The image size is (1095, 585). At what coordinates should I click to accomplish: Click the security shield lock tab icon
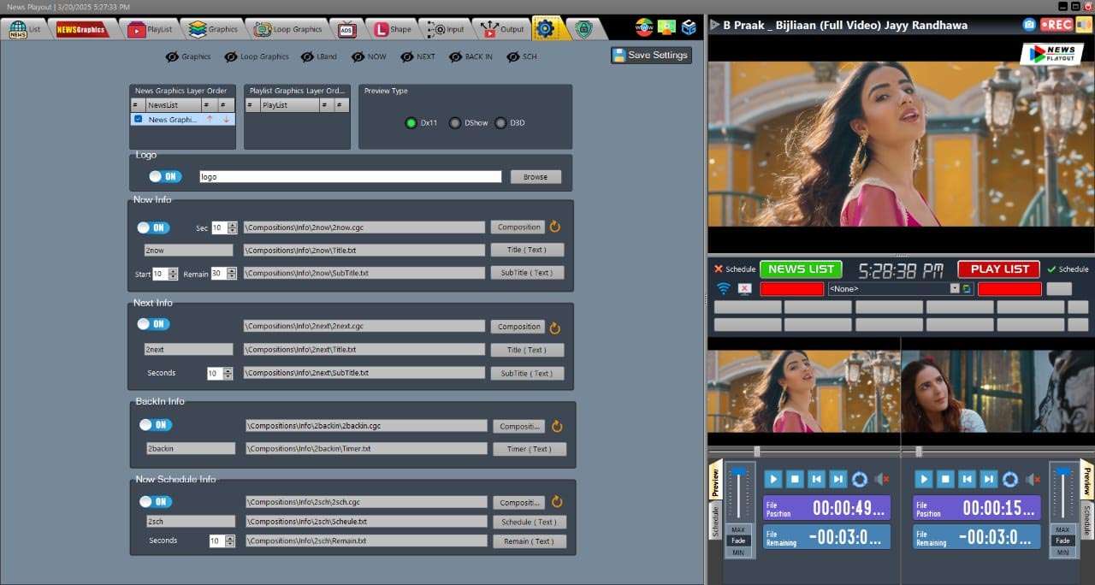pos(583,29)
